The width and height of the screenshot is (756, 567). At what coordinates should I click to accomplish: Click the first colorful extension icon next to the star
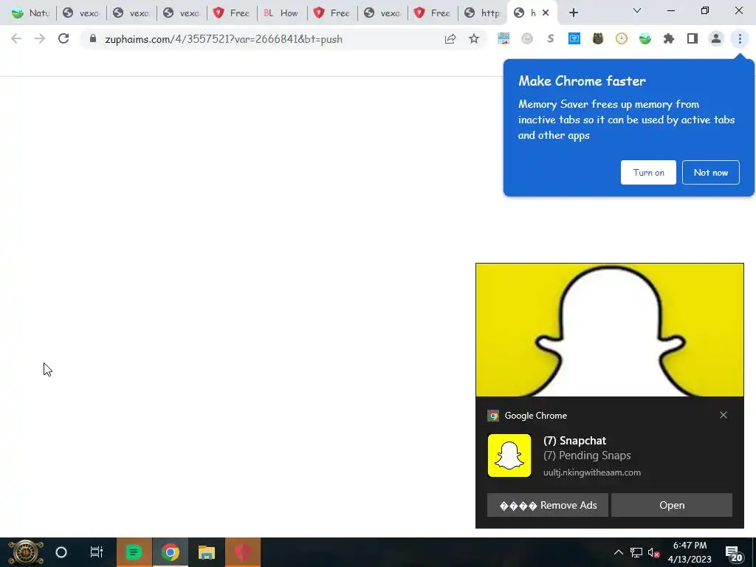pyautogui.click(x=504, y=38)
